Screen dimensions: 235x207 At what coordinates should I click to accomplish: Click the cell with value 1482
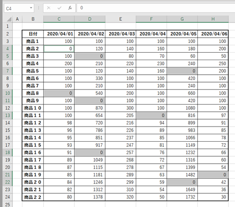[x=182, y=175]
